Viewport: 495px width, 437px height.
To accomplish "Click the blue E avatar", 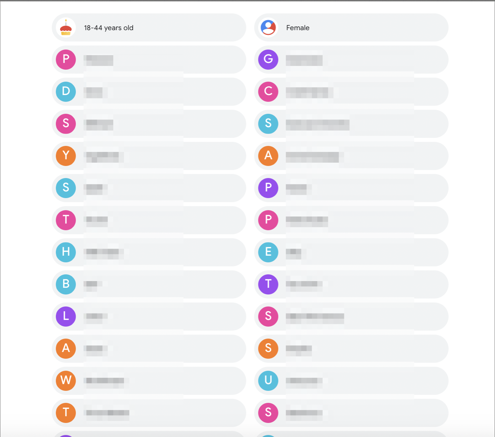I will [x=268, y=252].
